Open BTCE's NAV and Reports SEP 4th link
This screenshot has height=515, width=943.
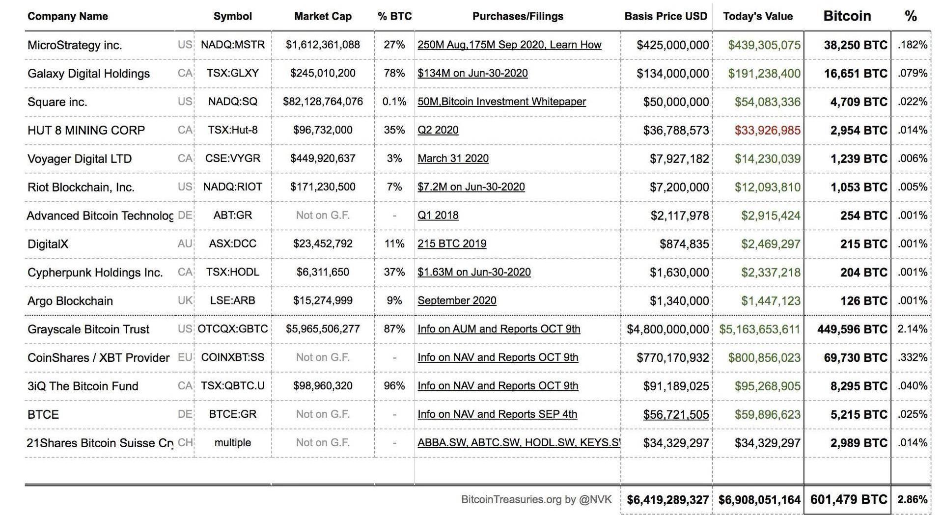497,414
